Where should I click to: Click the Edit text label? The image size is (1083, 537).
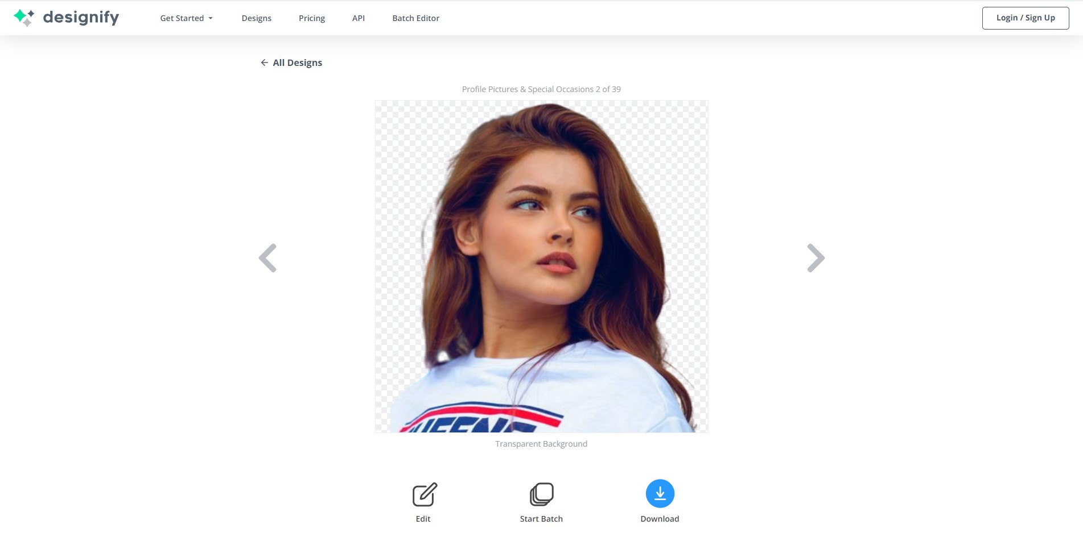coord(423,519)
